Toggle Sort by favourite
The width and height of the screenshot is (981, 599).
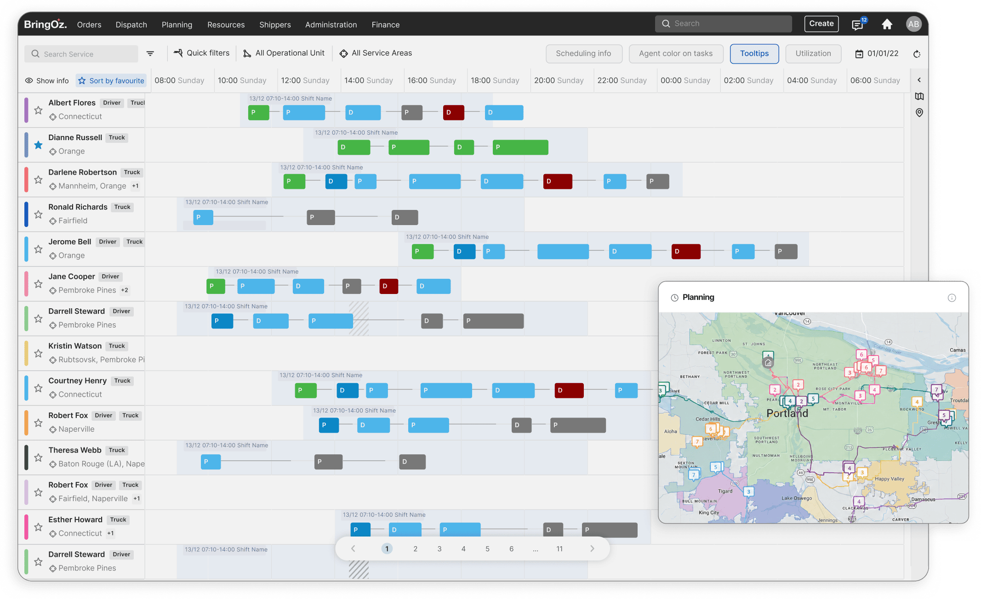(111, 81)
